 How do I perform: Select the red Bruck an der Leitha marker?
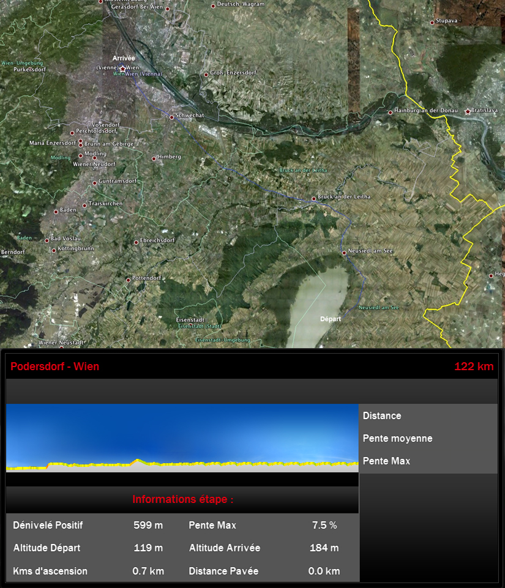point(313,198)
